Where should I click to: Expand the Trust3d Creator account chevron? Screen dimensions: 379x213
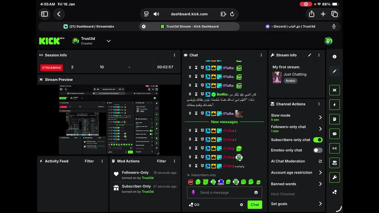click(x=109, y=41)
